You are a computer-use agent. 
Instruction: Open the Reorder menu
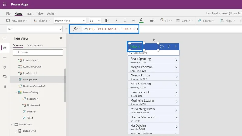207,21
